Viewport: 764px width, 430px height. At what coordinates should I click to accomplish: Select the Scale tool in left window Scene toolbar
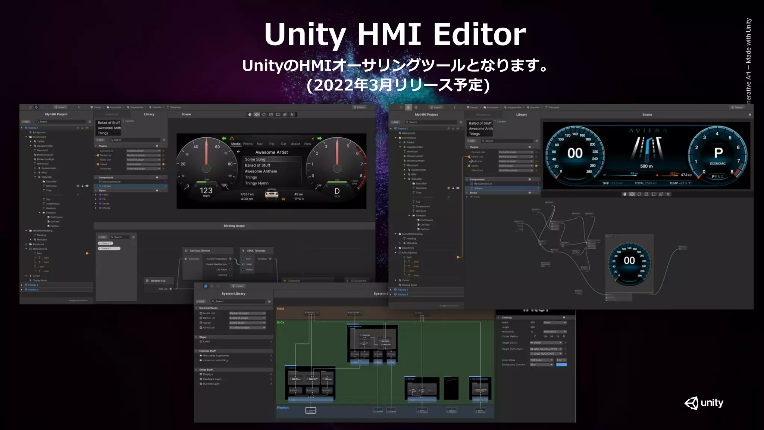(x=271, y=115)
